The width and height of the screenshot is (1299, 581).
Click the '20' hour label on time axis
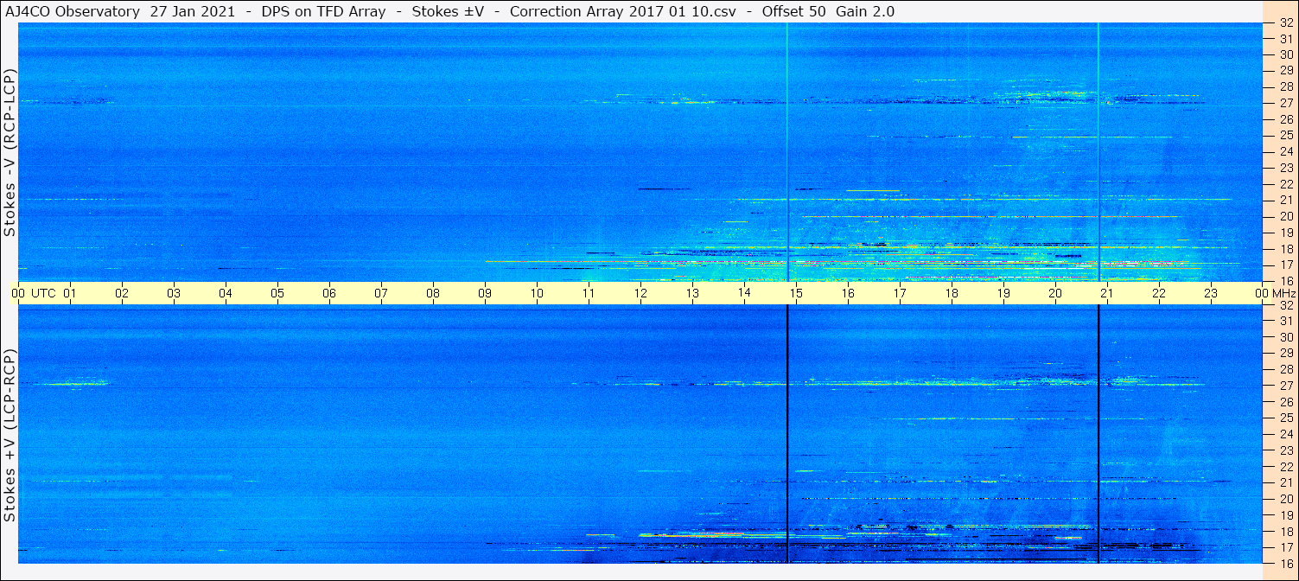pyautogui.click(x=1055, y=293)
